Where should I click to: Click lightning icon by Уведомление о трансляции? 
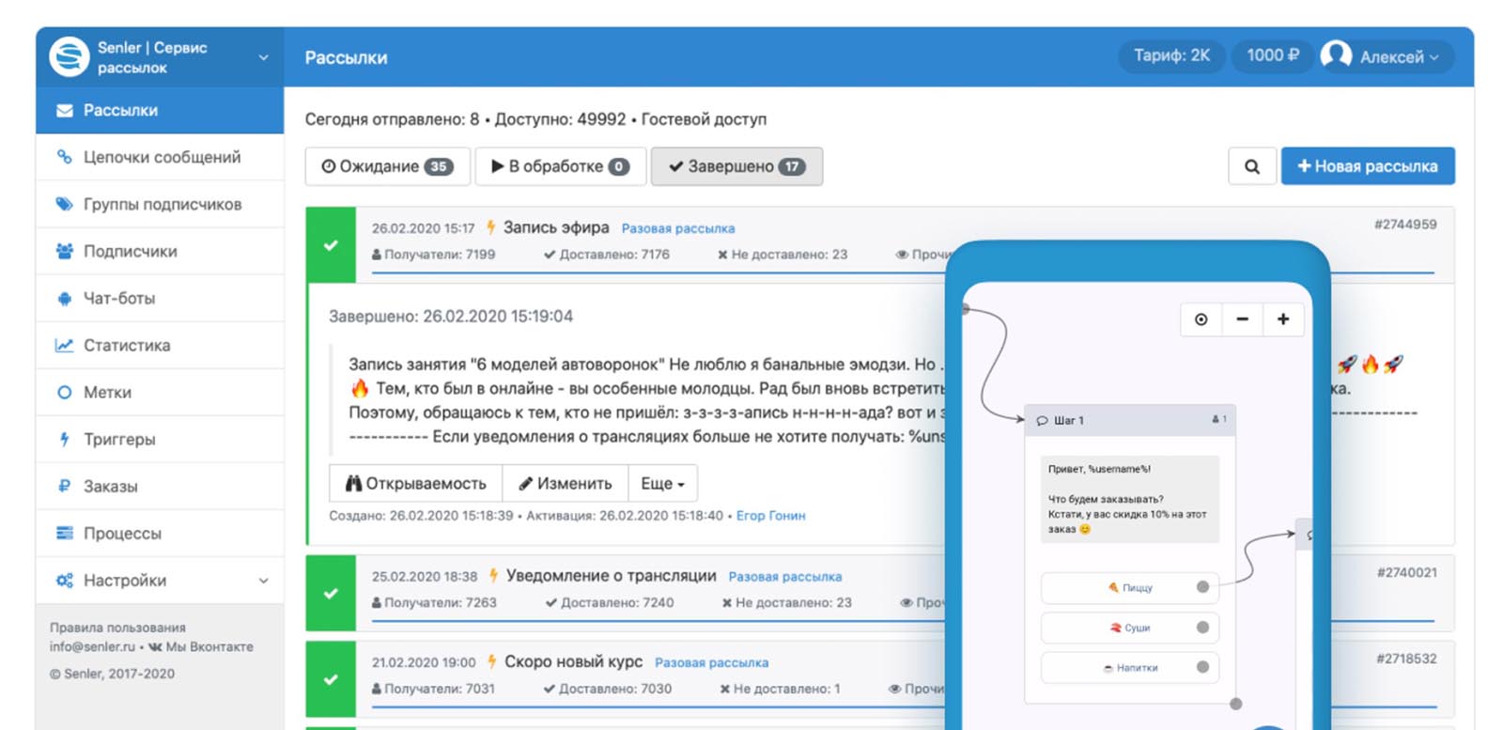pyautogui.click(x=493, y=575)
